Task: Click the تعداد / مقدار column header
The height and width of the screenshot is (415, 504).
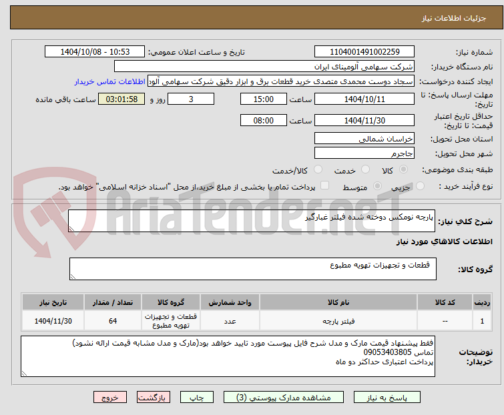Action: (x=113, y=302)
